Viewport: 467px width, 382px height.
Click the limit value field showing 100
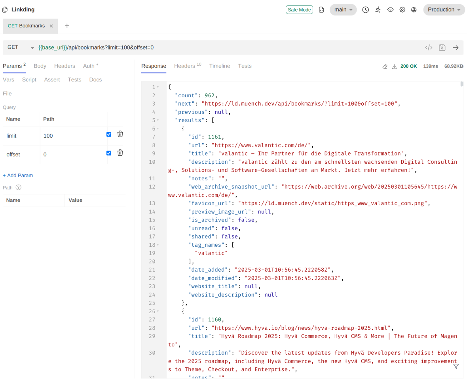point(73,136)
